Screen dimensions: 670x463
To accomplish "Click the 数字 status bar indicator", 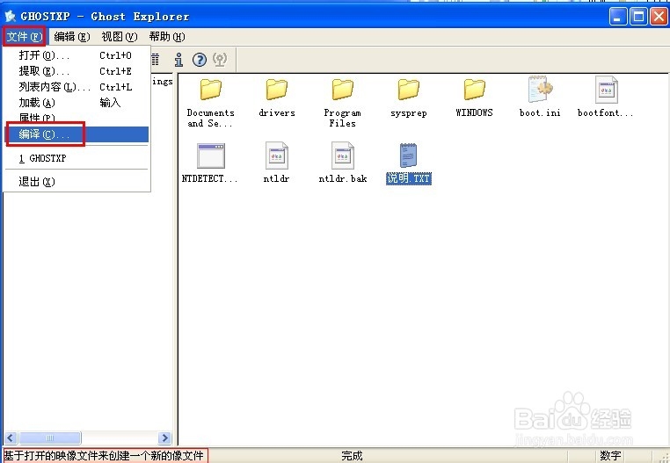I will pyautogui.click(x=610, y=456).
